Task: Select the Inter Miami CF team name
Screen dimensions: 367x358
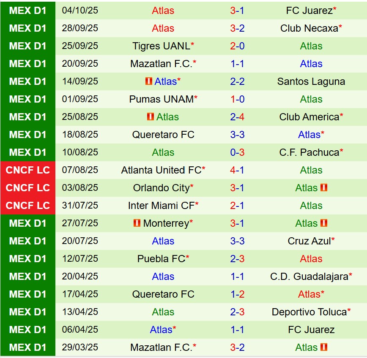Action: point(161,206)
